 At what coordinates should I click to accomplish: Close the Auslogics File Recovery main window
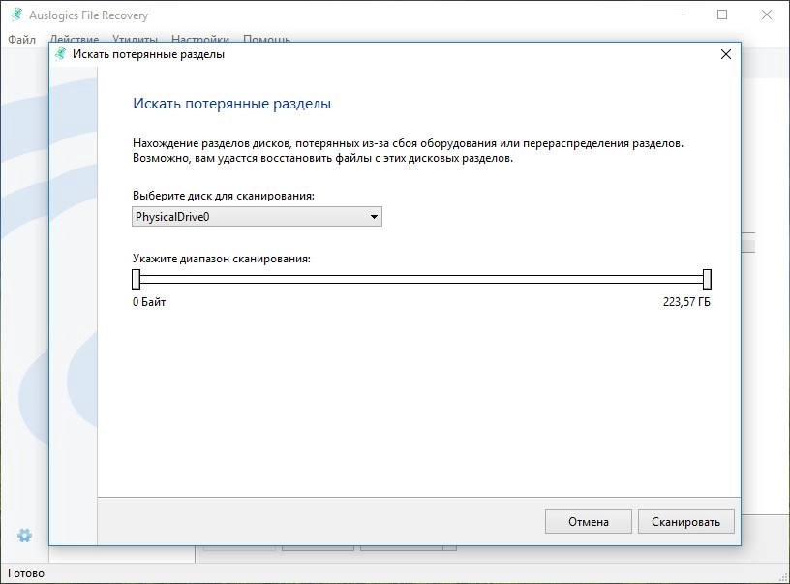tap(767, 15)
